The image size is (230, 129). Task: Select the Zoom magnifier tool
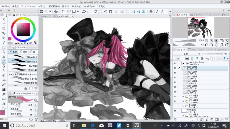click(x=4, y=19)
